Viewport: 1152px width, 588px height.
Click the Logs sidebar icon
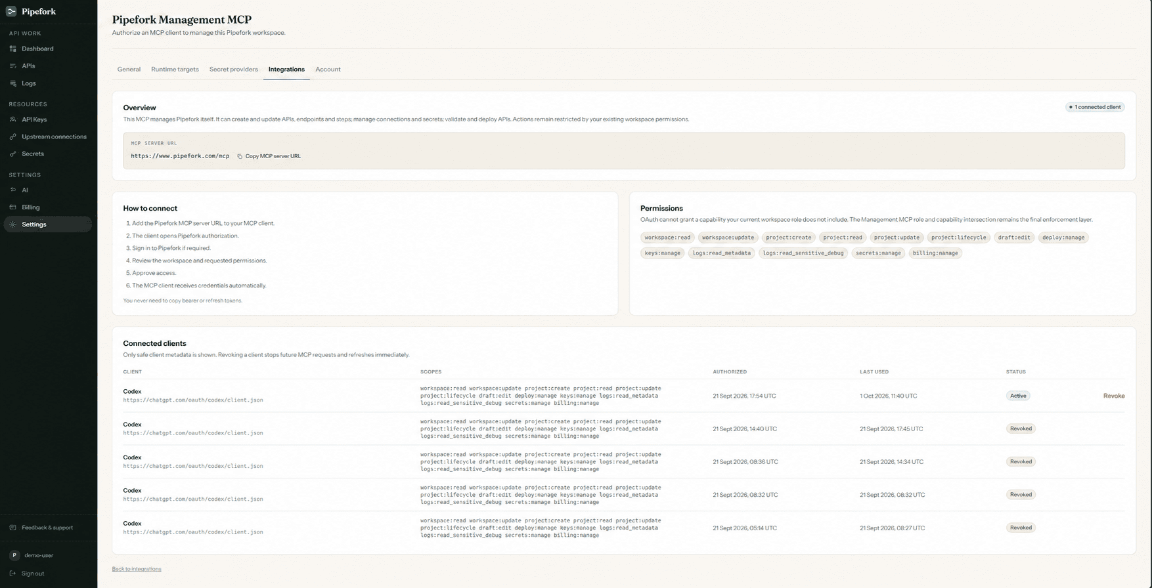12,83
